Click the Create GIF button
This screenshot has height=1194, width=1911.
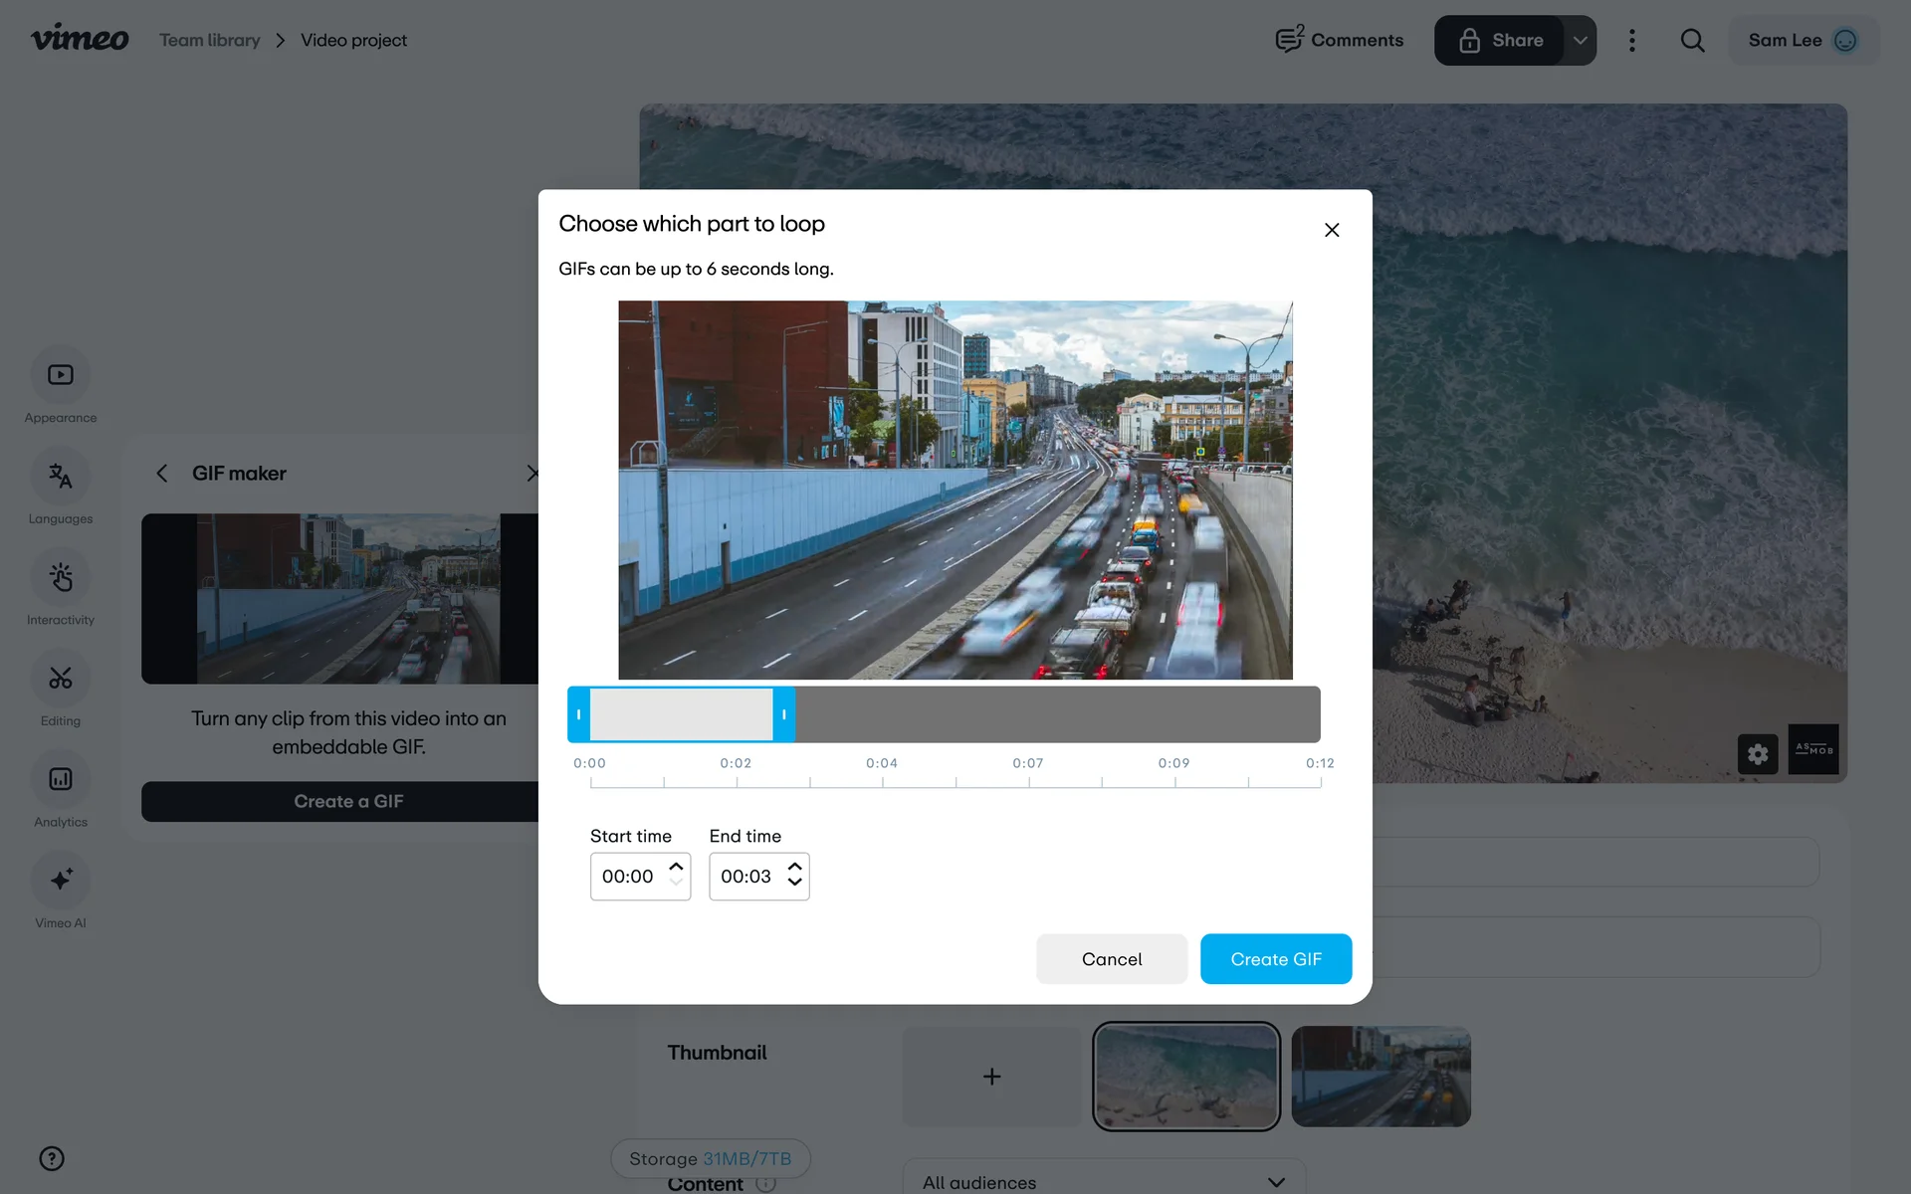click(x=1275, y=959)
